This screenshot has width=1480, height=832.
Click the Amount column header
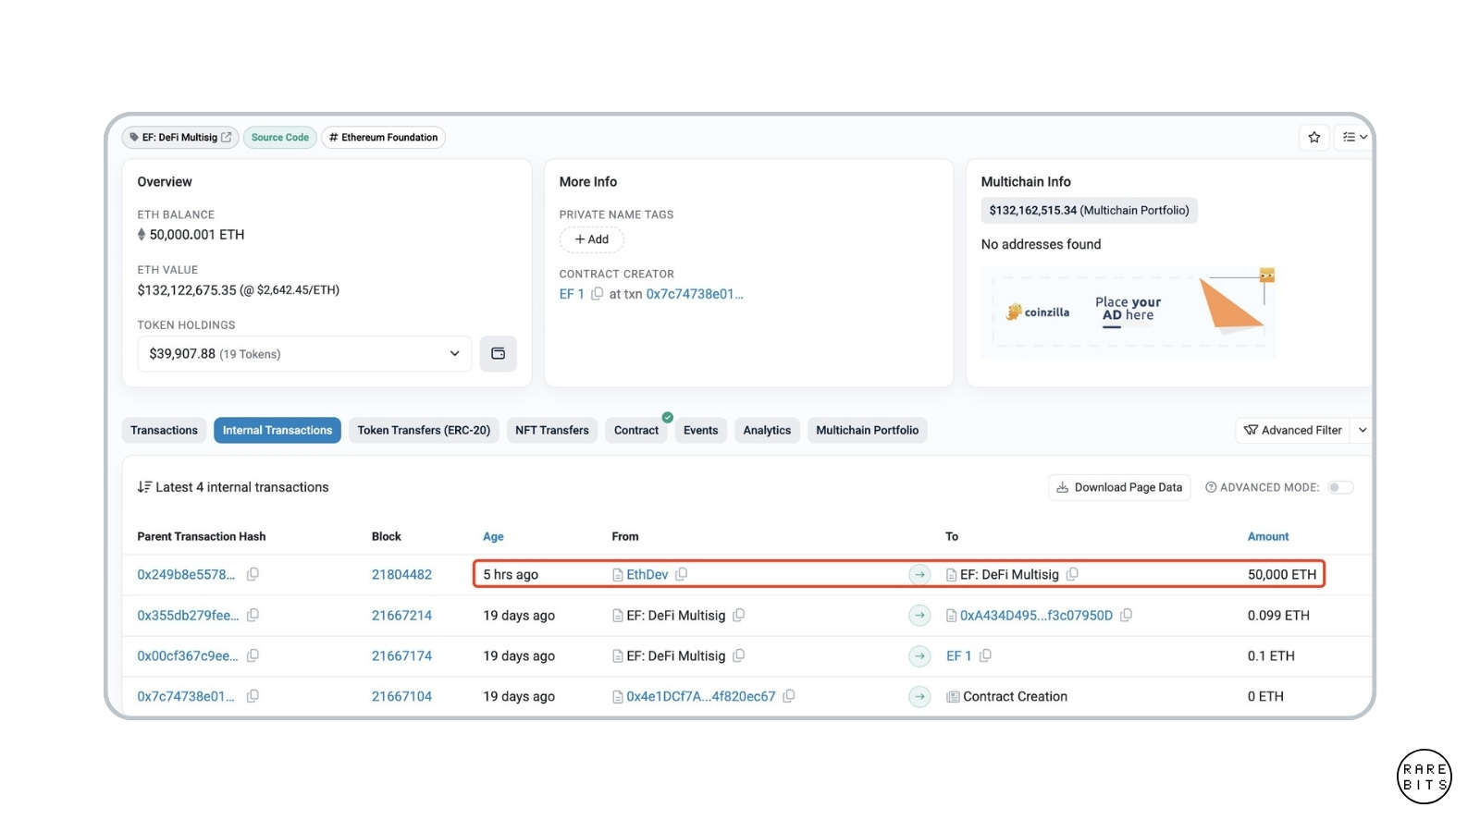click(x=1268, y=537)
